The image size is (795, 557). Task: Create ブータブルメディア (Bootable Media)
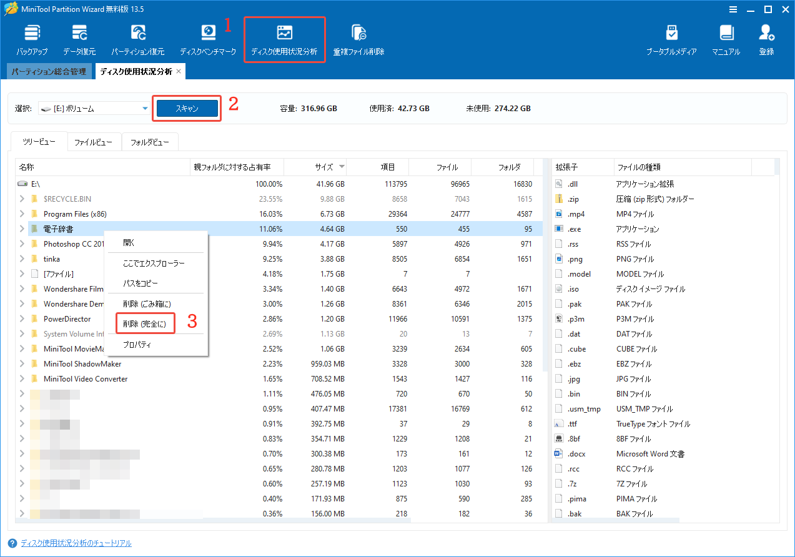[x=672, y=39]
